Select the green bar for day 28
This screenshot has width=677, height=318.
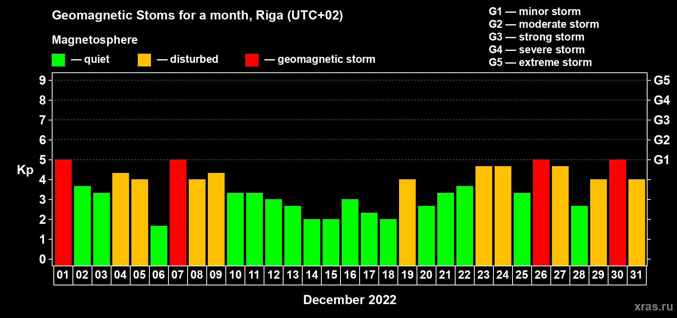coord(579,236)
